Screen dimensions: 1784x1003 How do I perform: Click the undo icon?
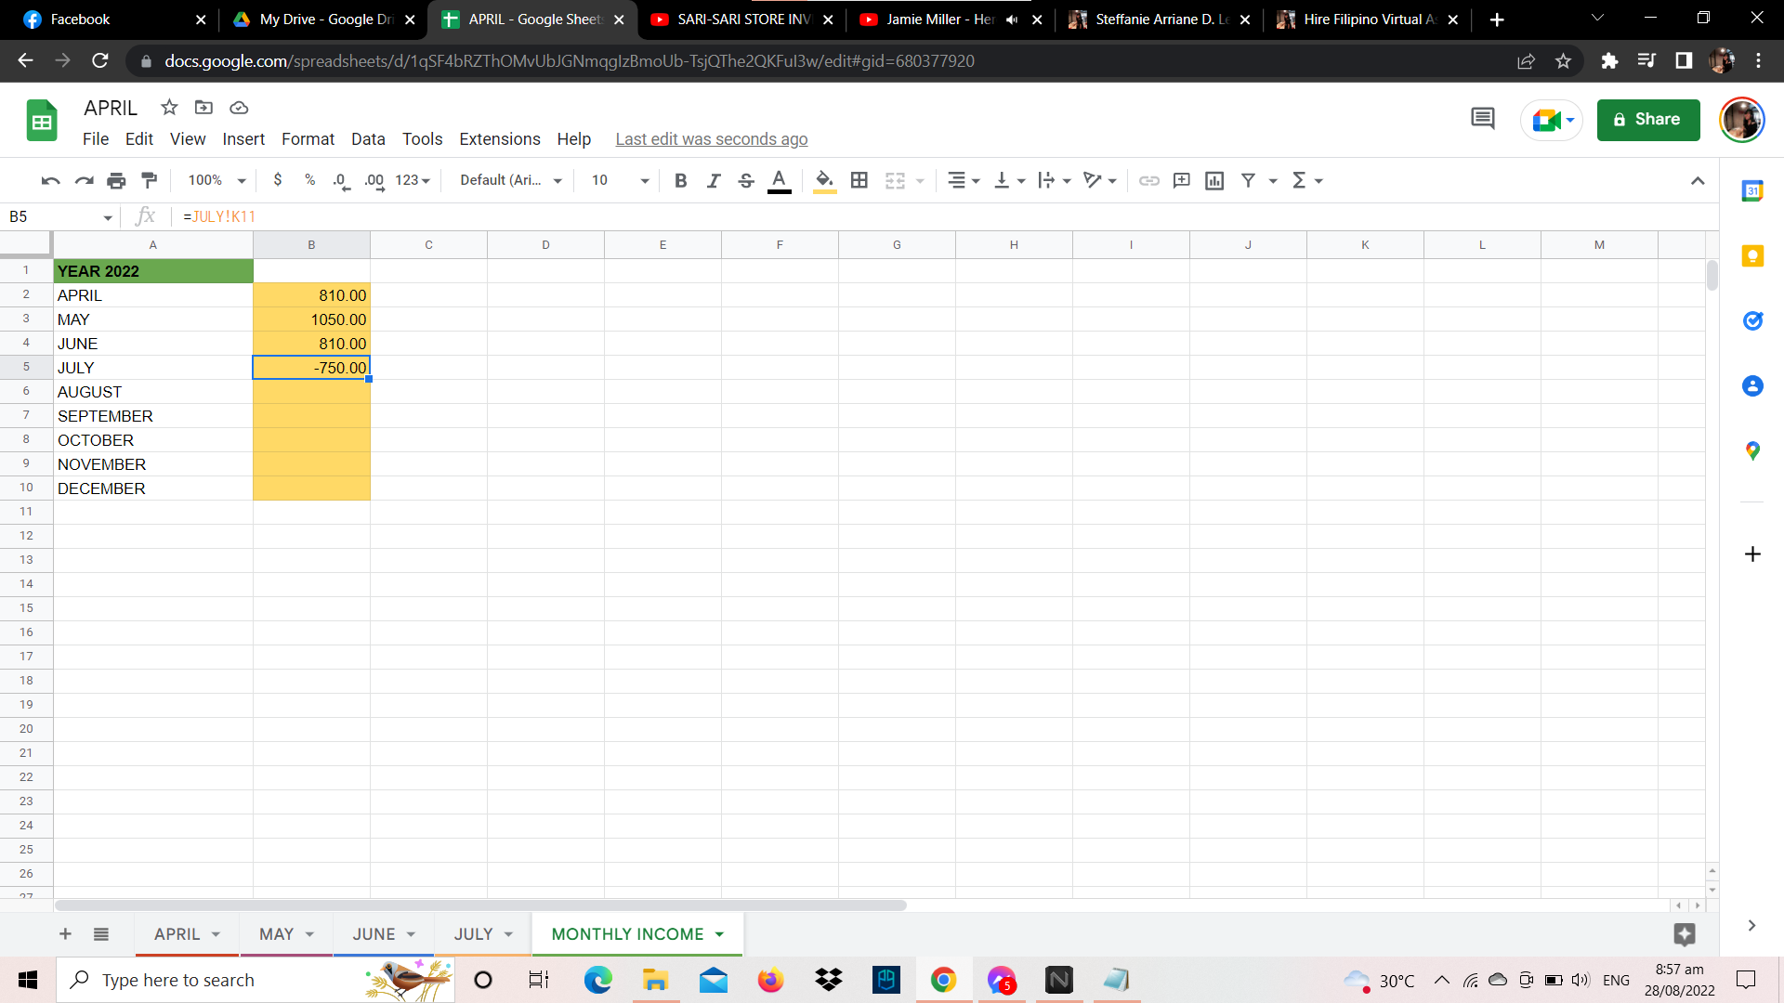pyautogui.click(x=50, y=180)
